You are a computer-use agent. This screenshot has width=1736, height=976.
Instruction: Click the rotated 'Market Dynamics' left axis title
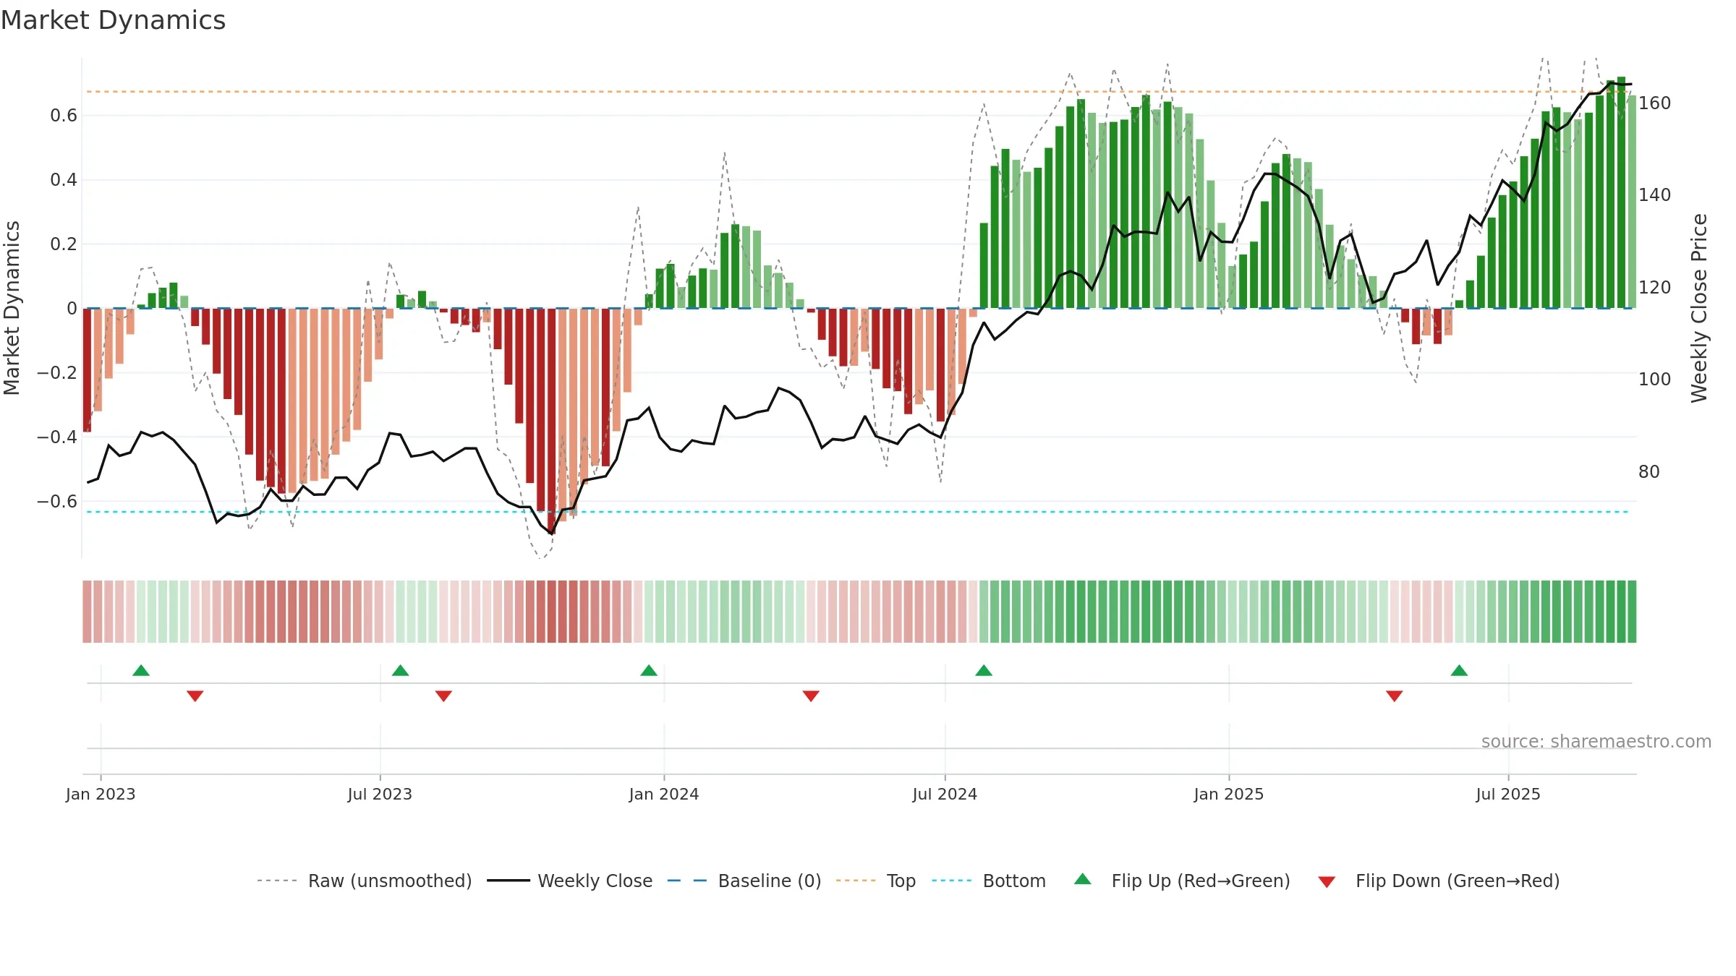(12, 308)
